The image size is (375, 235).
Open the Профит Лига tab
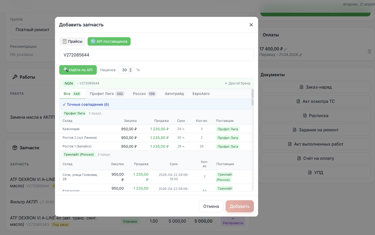pyautogui.click(x=107, y=94)
